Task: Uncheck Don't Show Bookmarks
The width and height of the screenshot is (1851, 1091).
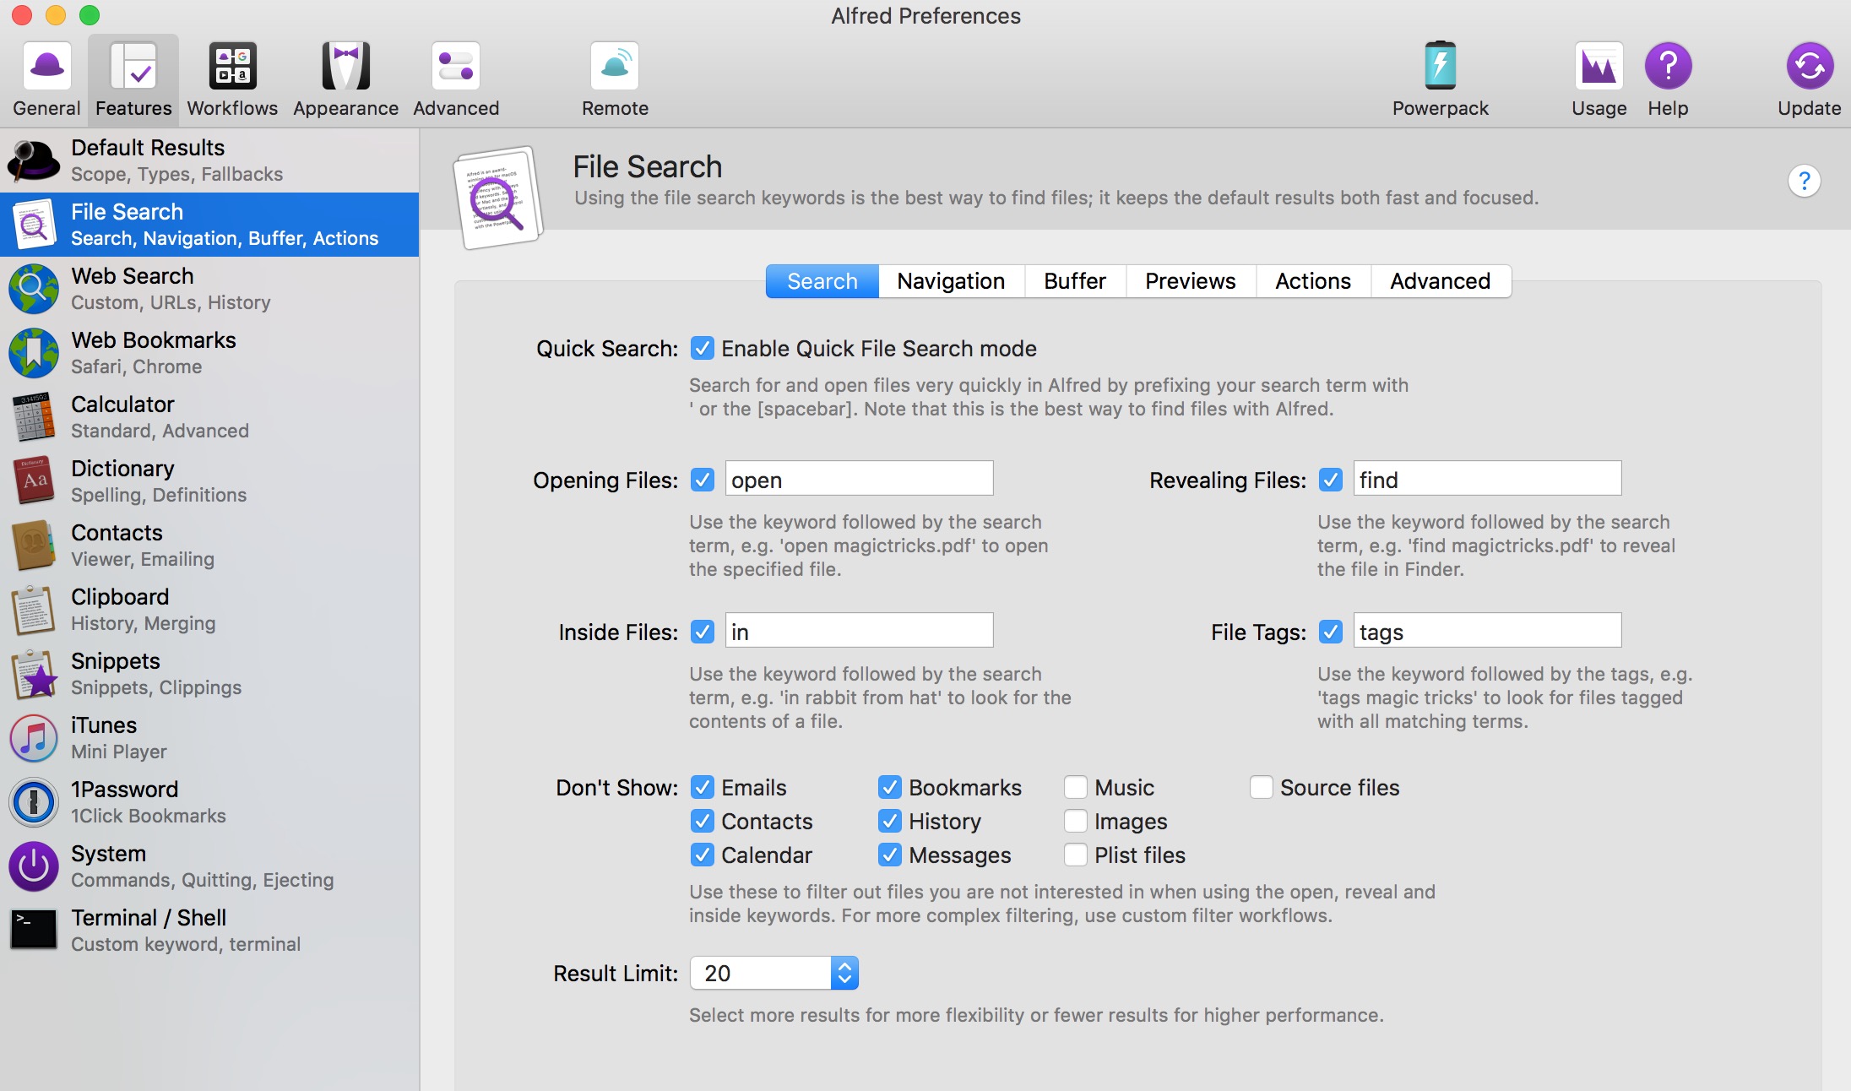Action: tap(889, 787)
